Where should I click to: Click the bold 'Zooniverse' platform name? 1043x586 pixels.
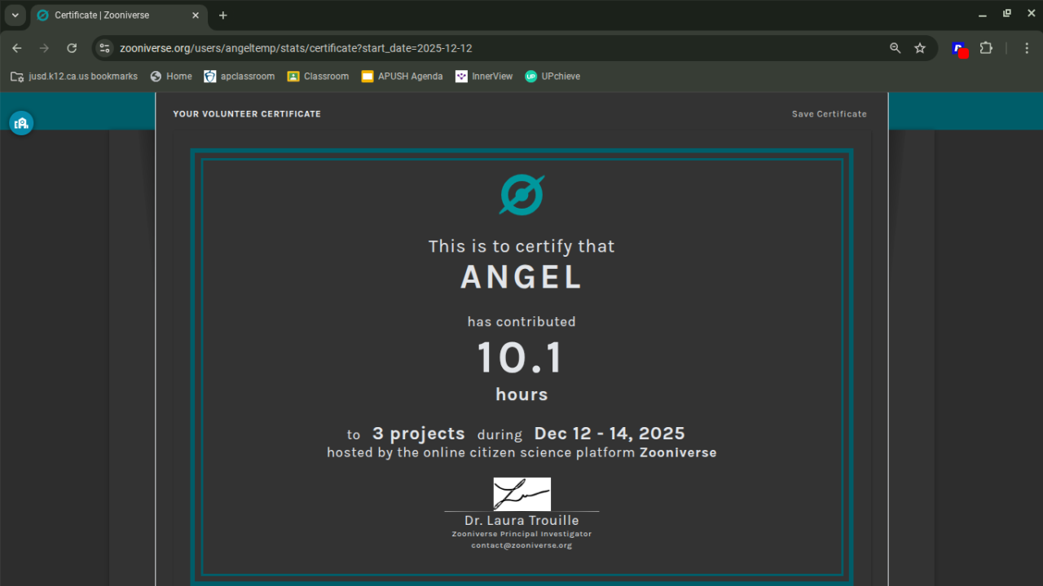[678, 452]
